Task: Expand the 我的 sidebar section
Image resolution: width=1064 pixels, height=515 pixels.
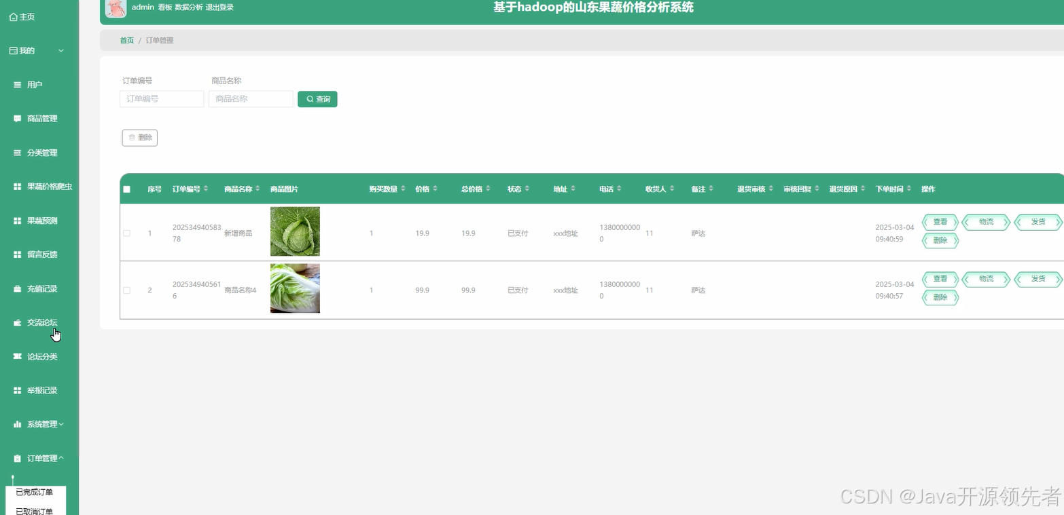Action: (31, 50)
